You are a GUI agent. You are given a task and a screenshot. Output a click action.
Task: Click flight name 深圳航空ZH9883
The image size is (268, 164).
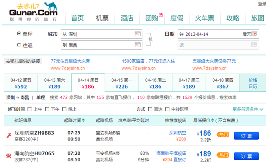34,133
